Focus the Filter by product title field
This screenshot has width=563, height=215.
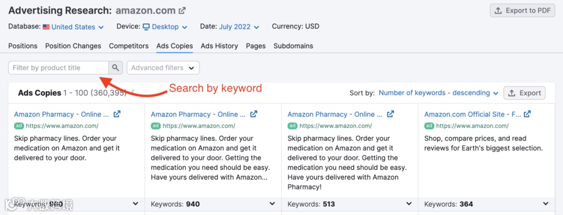pyautogui.click(x=58, y=68)
